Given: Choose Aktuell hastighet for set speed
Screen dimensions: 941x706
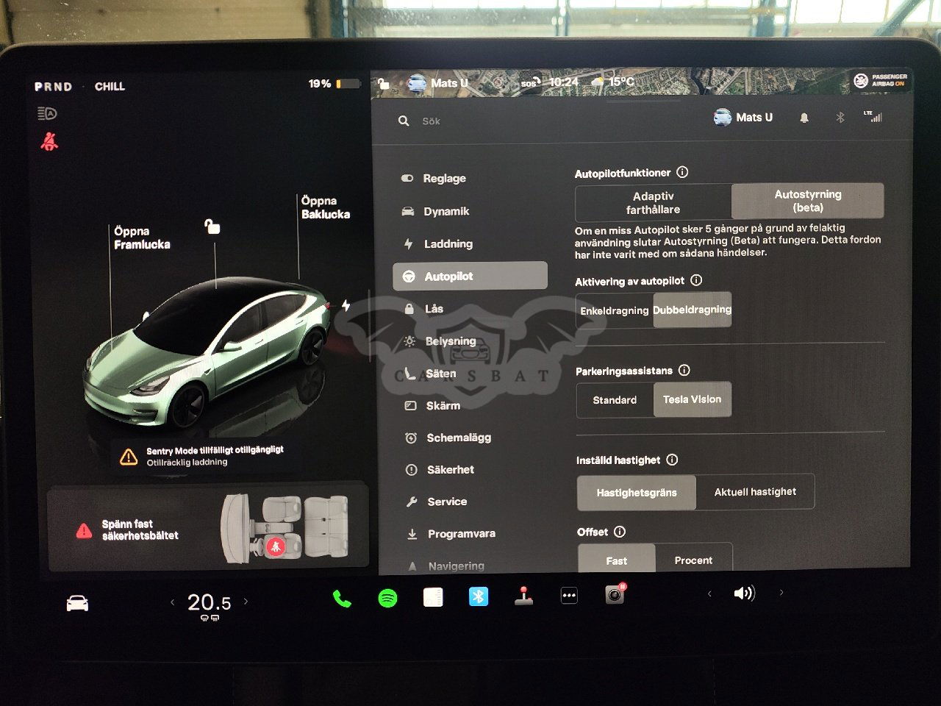Looking at the screenshot, I should pyautogui.click(x=755, y=492).
